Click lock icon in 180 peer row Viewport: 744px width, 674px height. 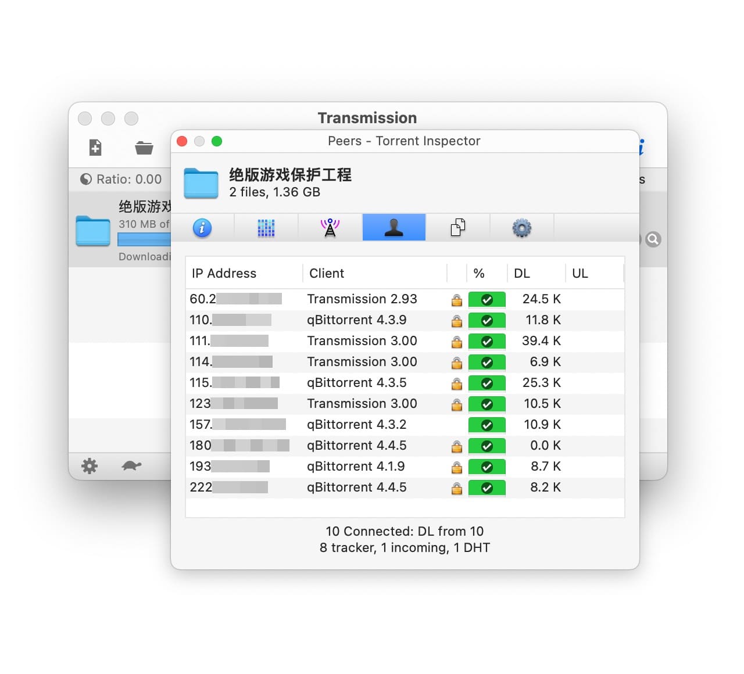pos(457,446)
